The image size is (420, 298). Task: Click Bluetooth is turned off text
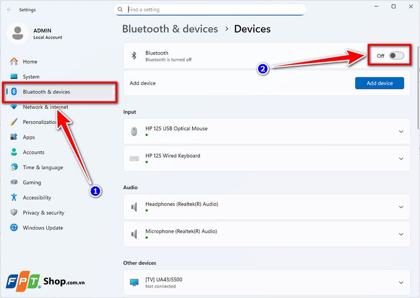coord(169,59)
